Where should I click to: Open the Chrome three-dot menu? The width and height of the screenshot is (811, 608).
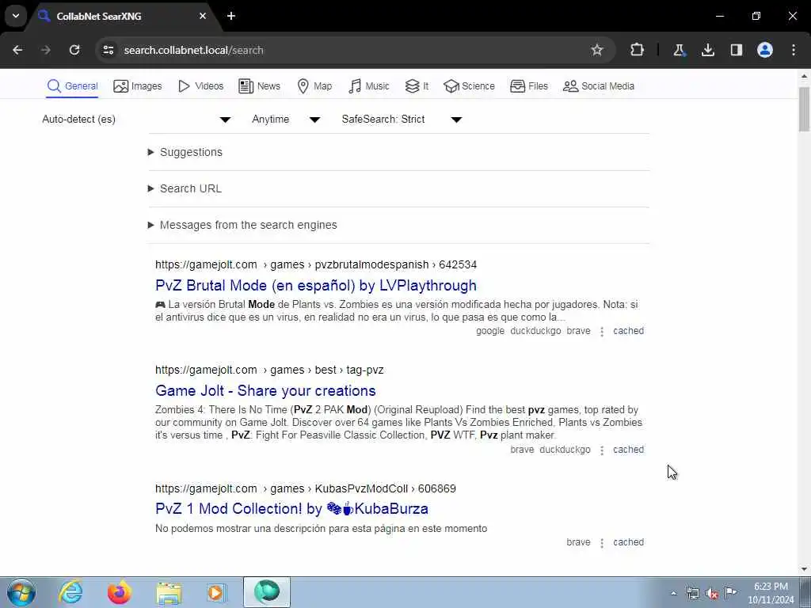tap(794, 50)
